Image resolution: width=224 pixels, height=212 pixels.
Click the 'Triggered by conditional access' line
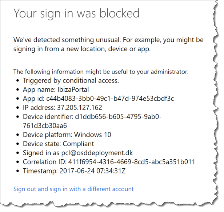(71, 81)
